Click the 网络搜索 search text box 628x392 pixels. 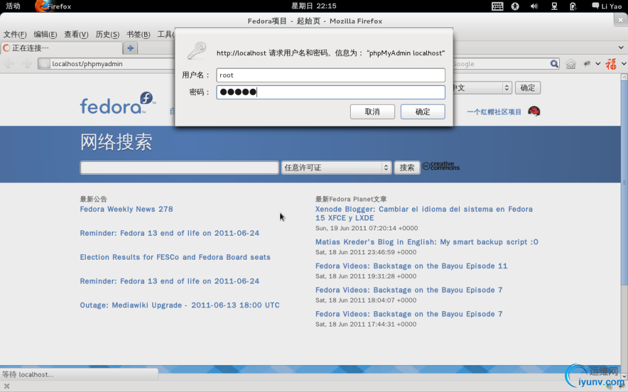(x=179, y=167)
